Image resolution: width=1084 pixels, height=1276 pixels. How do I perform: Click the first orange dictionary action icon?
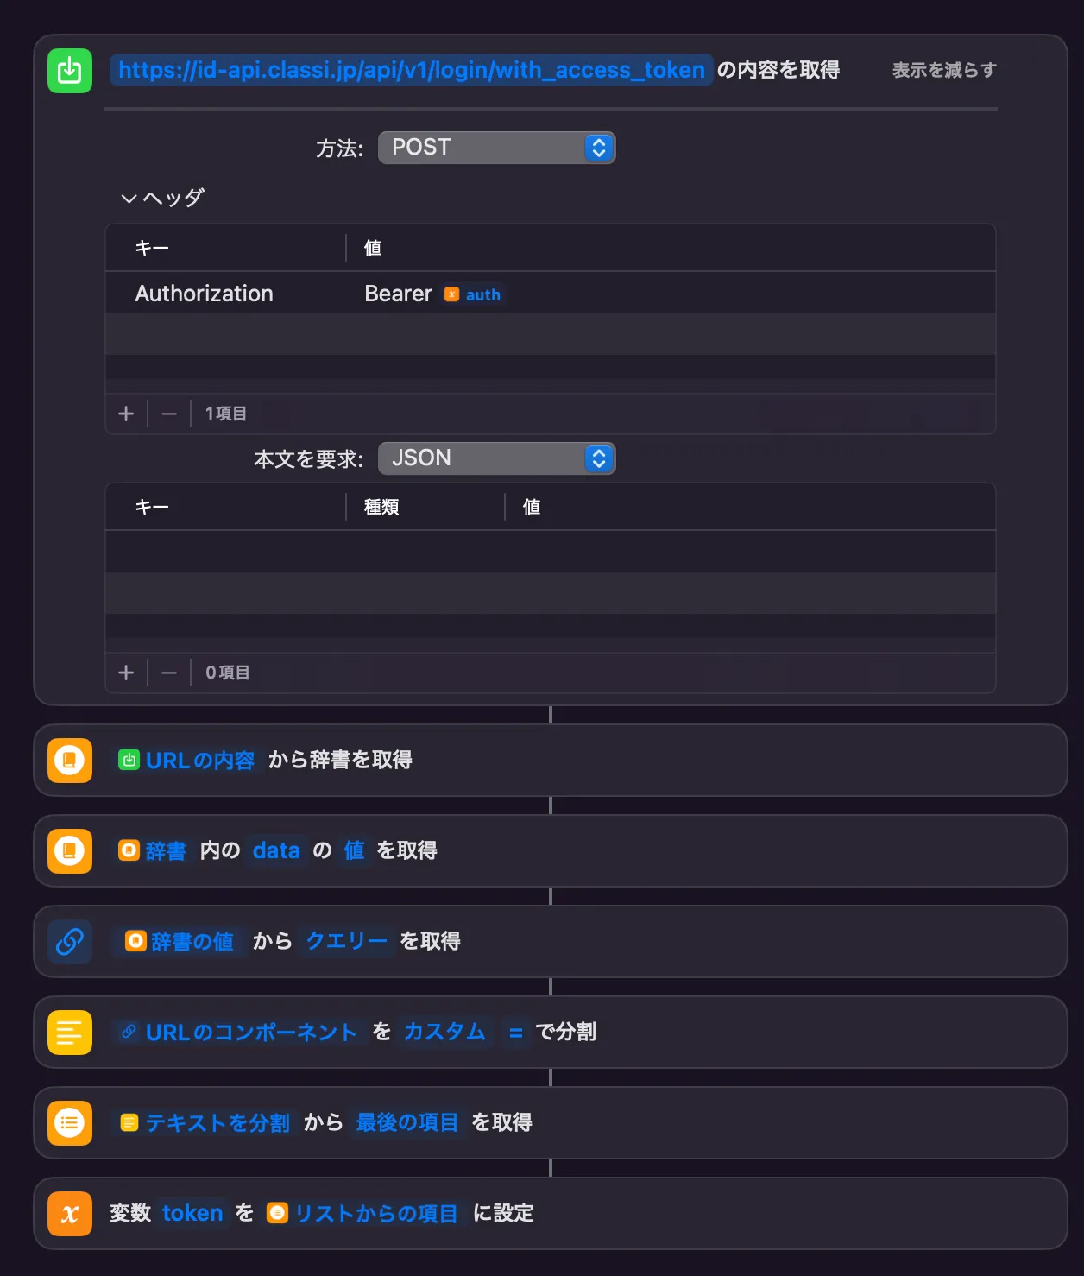pyautogui.click(x=70, y=761)
